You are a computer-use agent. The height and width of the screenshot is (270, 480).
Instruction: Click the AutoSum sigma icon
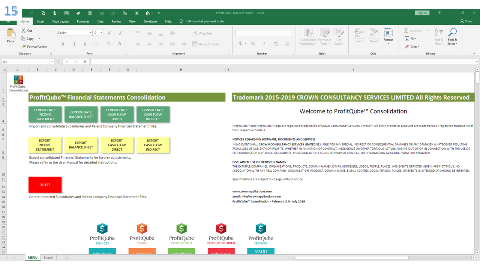[x=406, y=31]
